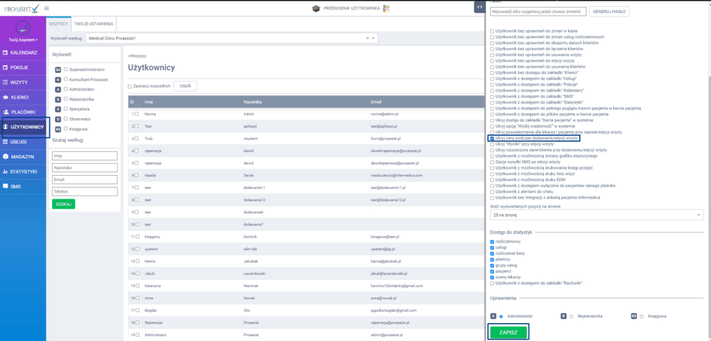Screen dimensions: 711x341
Task: Switch to the 'Twoje ustawienia' tab
Action: pos(88,24)
